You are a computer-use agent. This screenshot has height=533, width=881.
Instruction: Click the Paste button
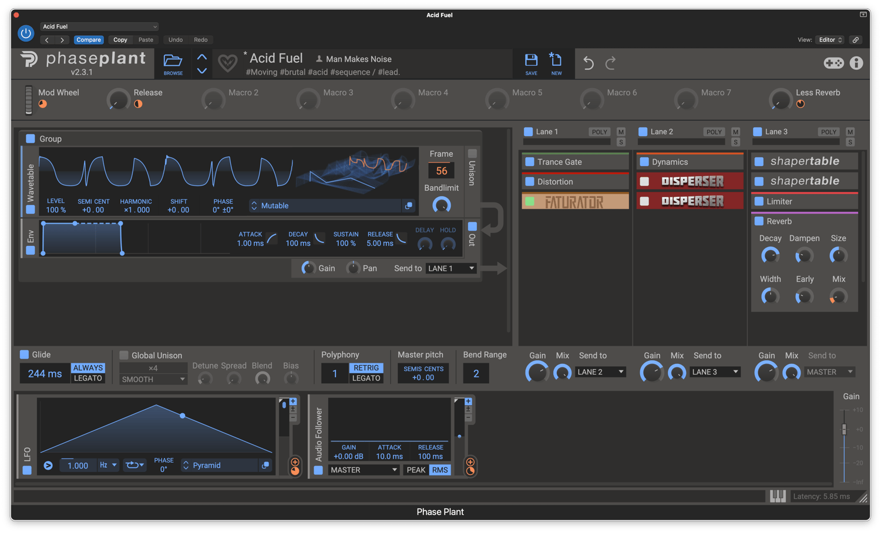click(146, 40)
